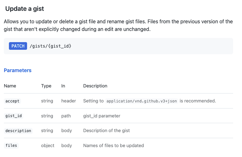Image resolution: width=242 pixels, height=157 pixels.
Task: Click the Parameters heading link
Action: click(x=18, y=70)
